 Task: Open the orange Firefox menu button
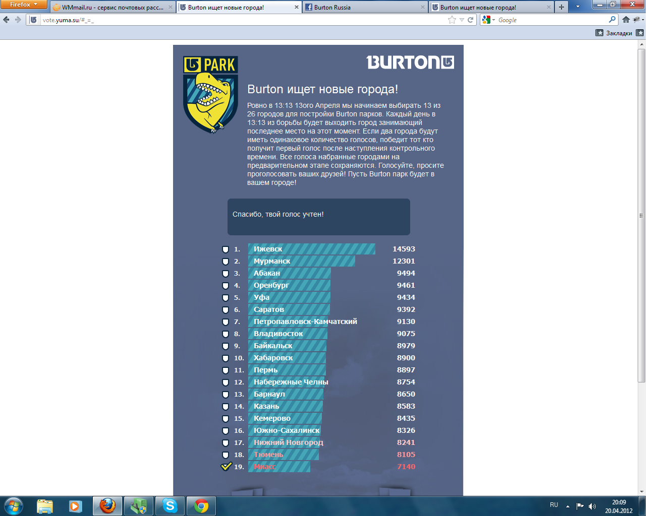[x=24, y=5]
